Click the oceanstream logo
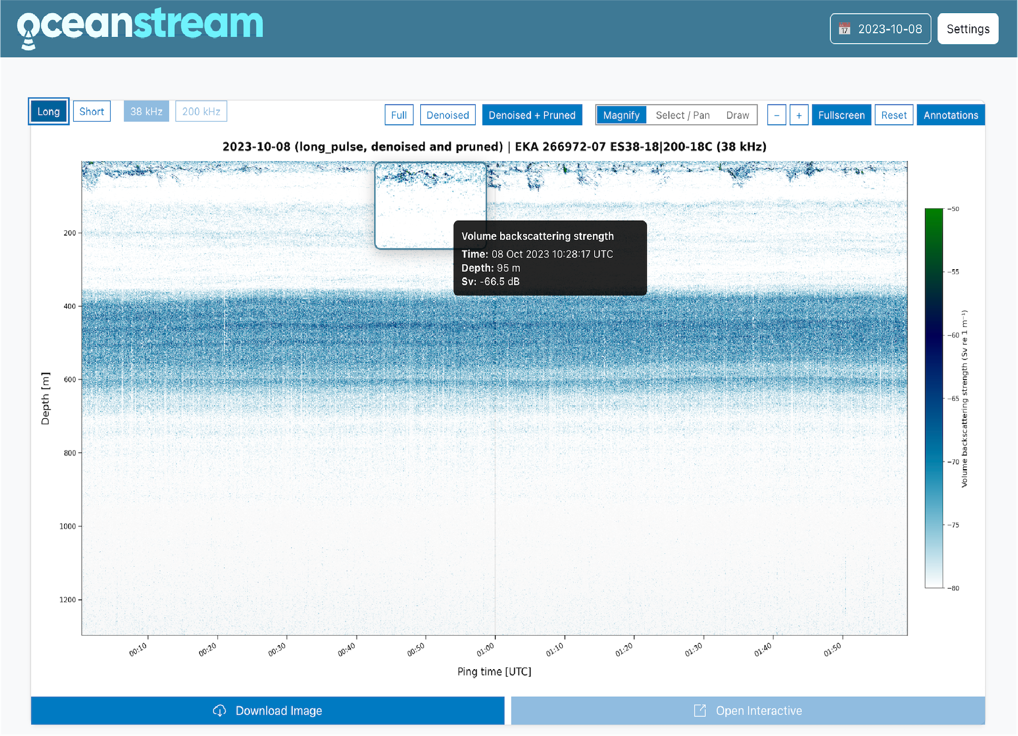Viewport: 1018px width, 736px height. (140, 28)
